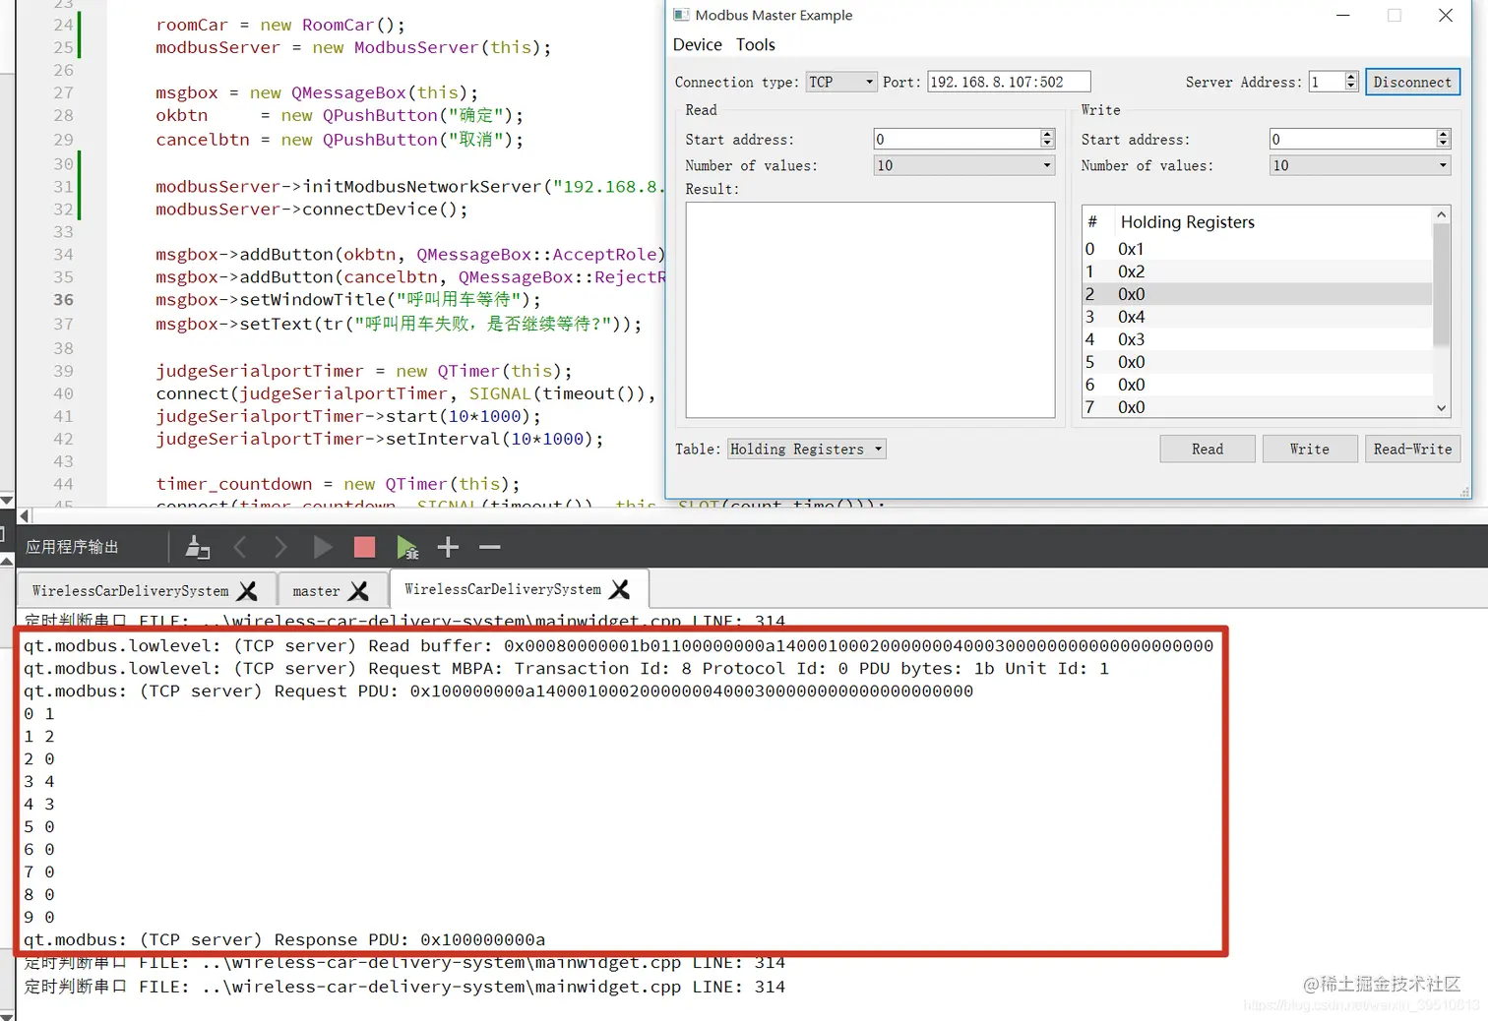Click the Read buffer log line
This screenshot has width=1488, height=1021.
(618, 646)
